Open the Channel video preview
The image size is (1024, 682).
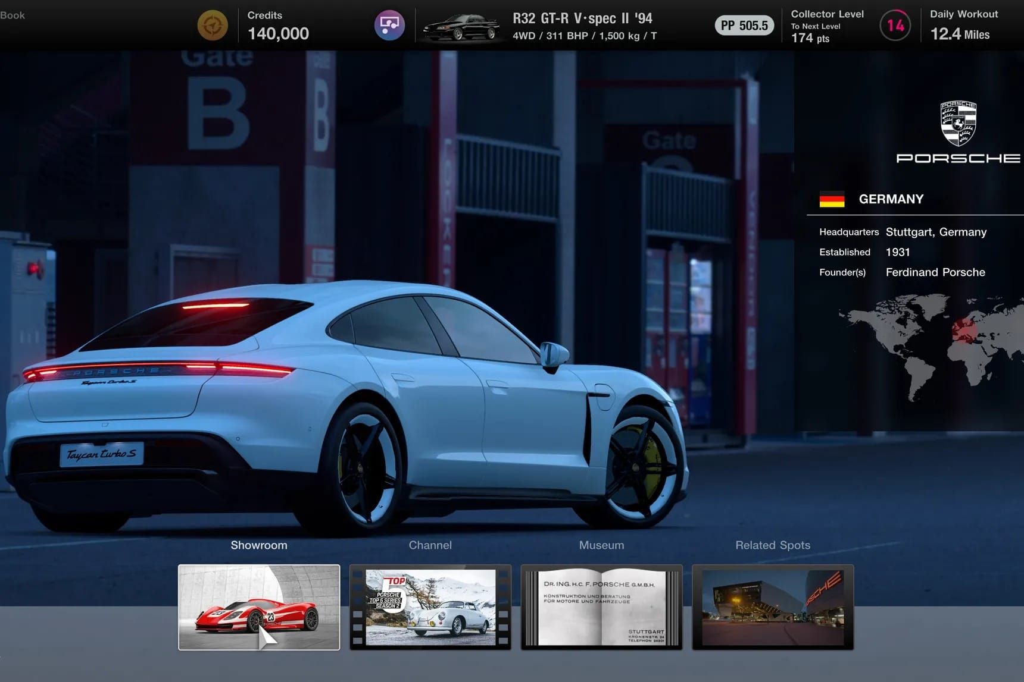(430, 606)
